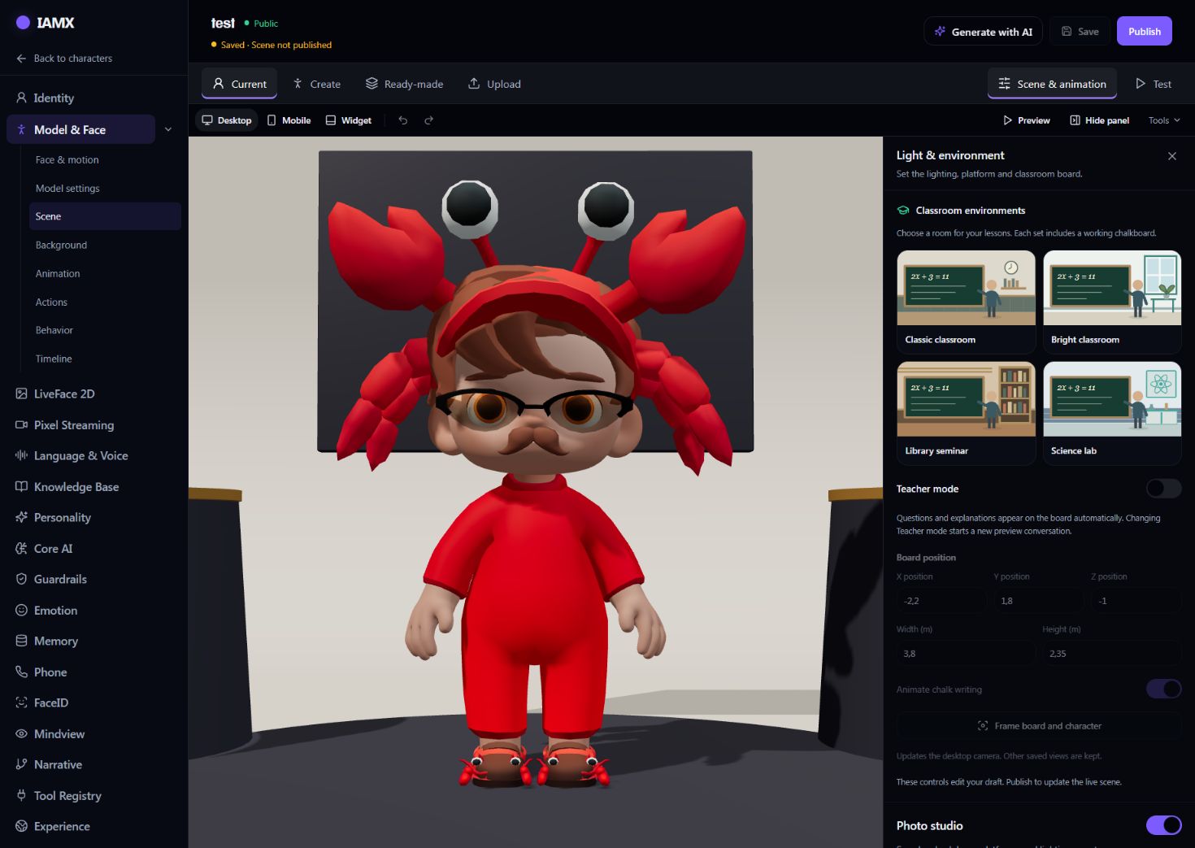The height and width of the screenshot is (848, 1195).
Task: Select the Science lab environment
Action: (x=1112, y=413)
